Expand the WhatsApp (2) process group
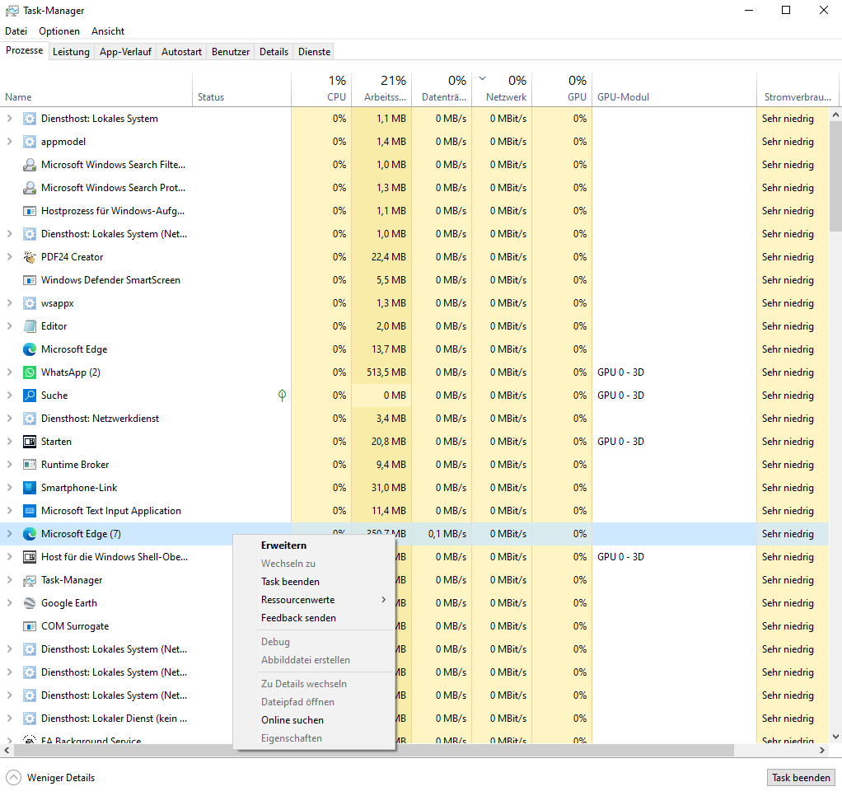842x796 pixels. pos(9,372)
